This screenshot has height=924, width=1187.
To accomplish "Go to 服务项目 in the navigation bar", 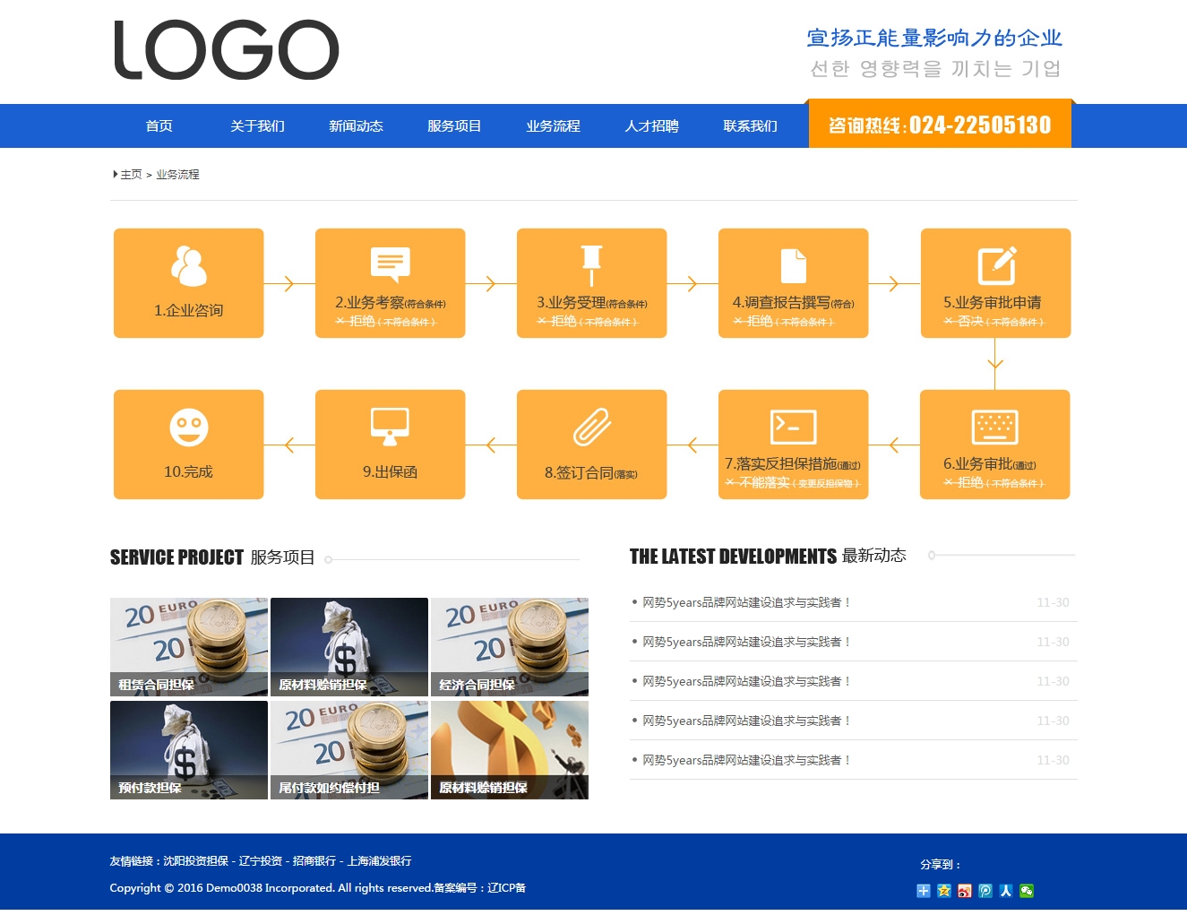I will (454, 126).
